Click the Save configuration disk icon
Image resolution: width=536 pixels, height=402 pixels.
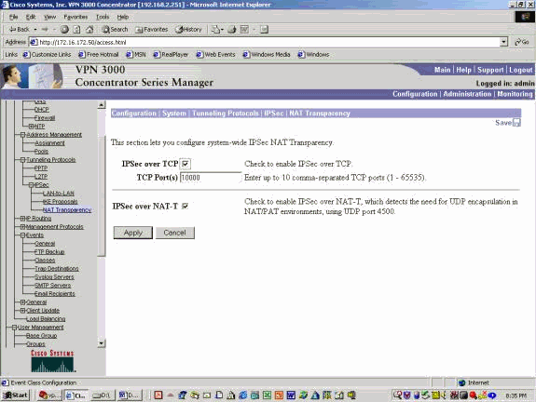516,123
